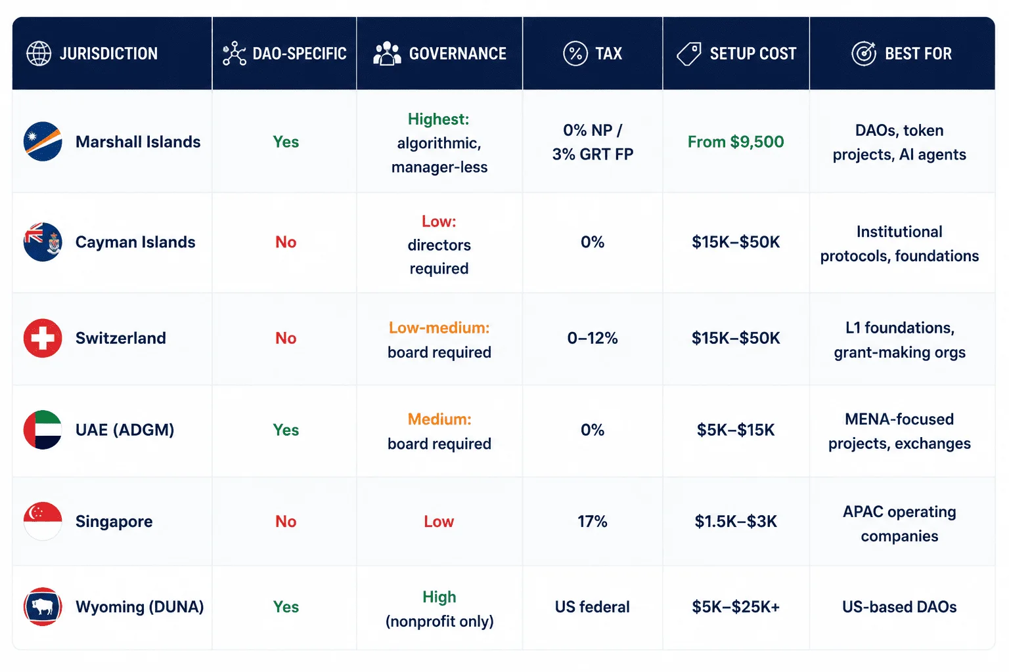Click the price tag Setup Cost icon
The width and height of the screenshot is (1009, 672).
point(689,53)
